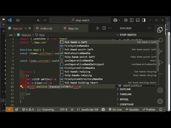This screenshot has height=128, width=171.
Task: Select src in the breadcrumb
Action: [11, 35]
